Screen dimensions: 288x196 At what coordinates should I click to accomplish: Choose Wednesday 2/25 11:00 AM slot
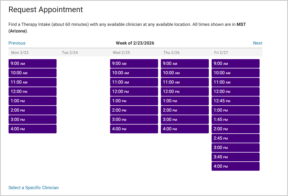point(134,82)
